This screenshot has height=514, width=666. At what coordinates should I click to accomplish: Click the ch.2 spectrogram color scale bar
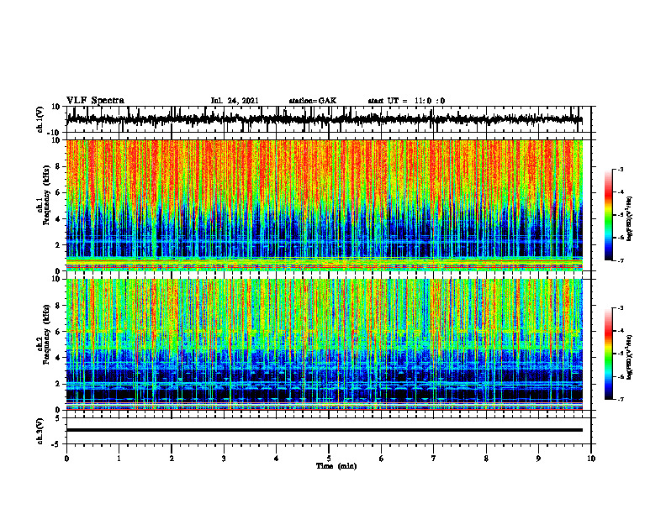[x=608, y=354]
